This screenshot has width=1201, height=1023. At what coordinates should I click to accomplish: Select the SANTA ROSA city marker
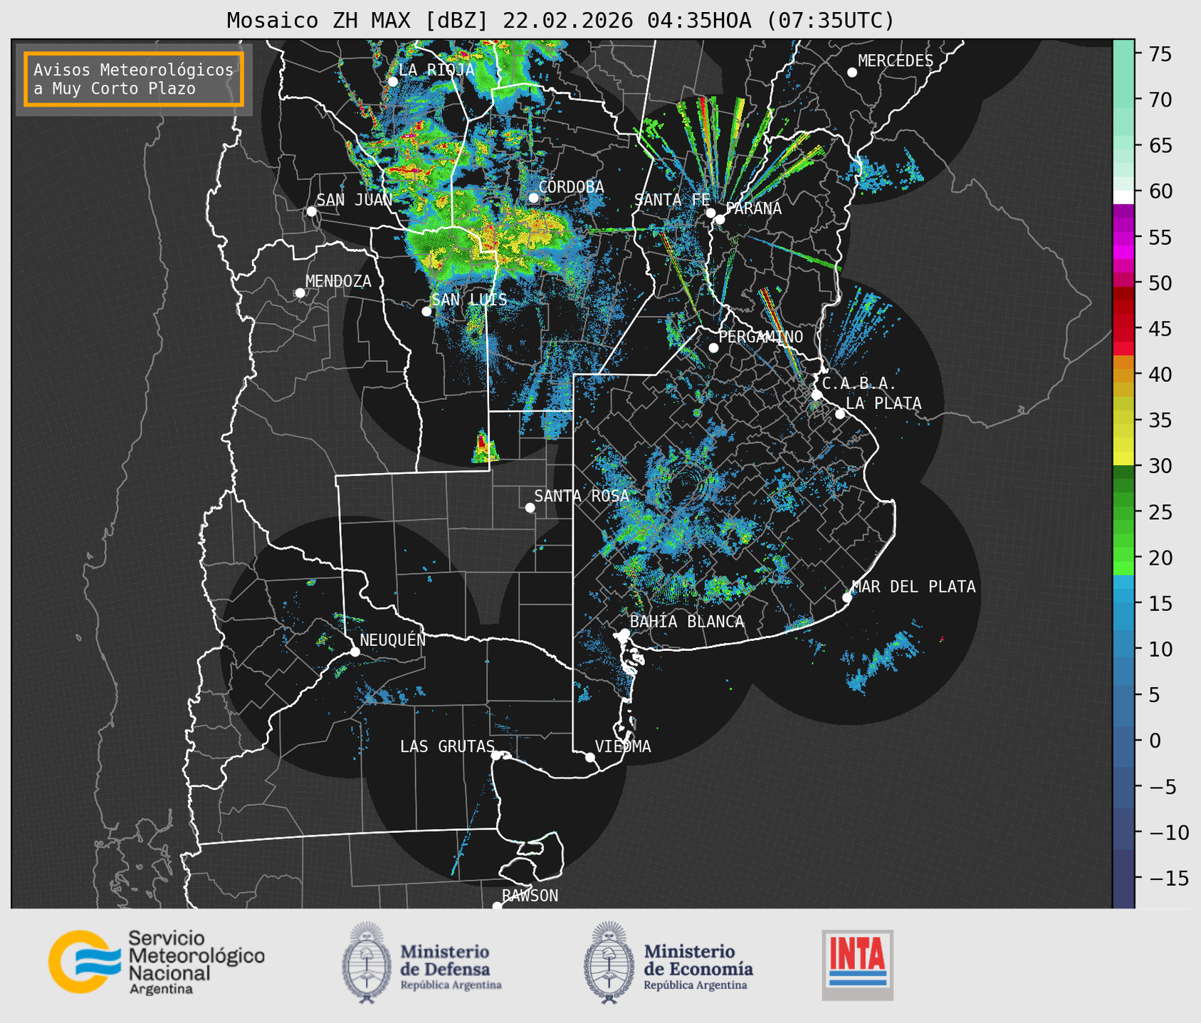(x=530, y=507)
